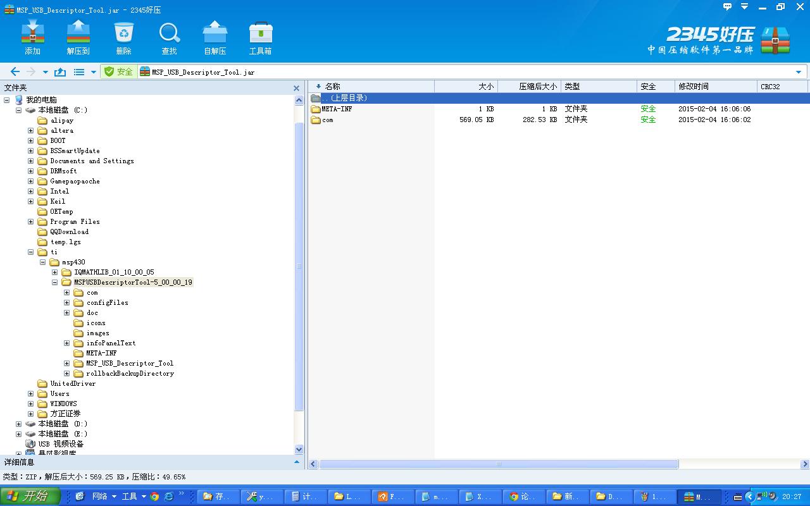Sort by the 修改时间 column header
Screen dimensions: 810x506
[x=716, y=87]
